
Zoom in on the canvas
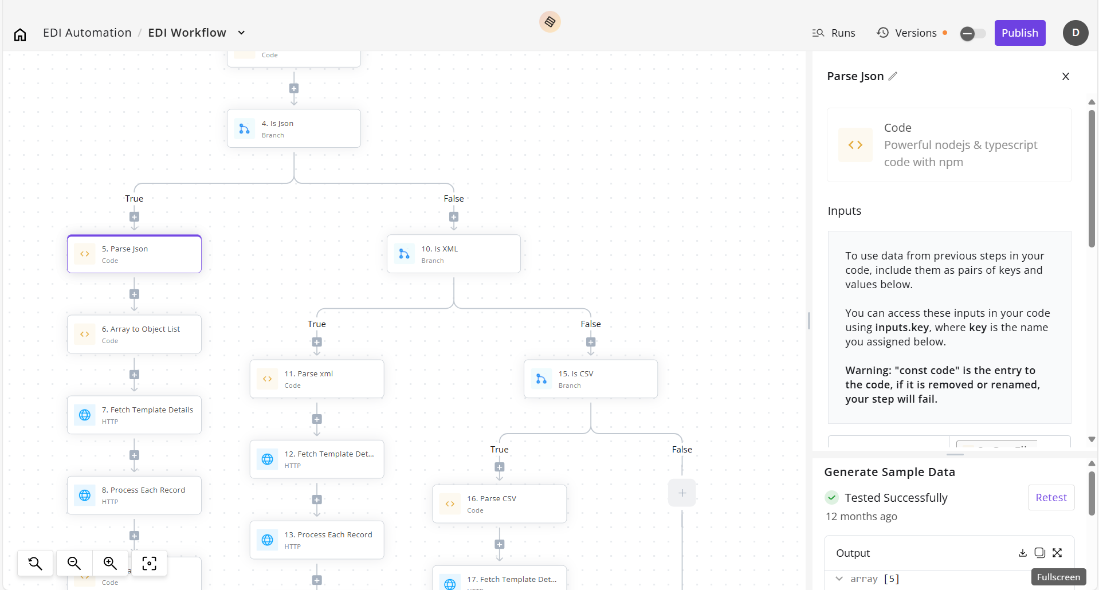click(x=110, y=564)
